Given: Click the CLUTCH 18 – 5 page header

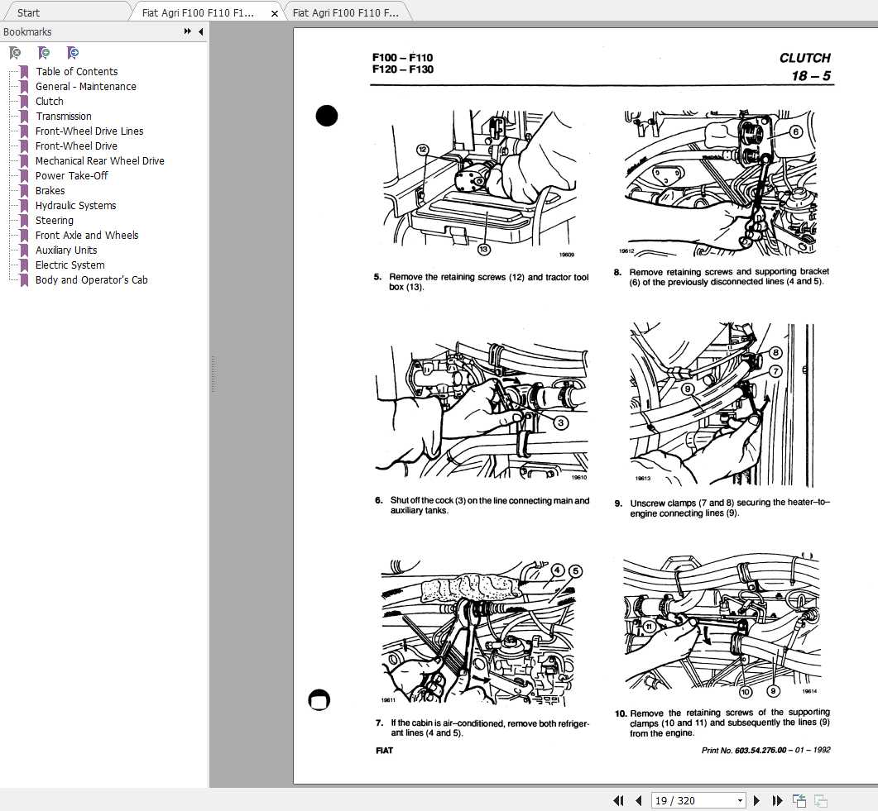Looking at the screenshot, I should coord(804,67).
